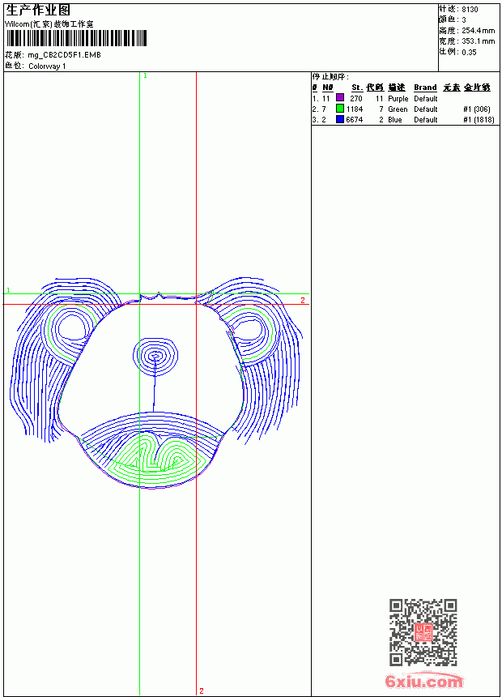Viewport: 502px width, 697px height.
Task: Select the Blue row with 6674 stitches
Action: (x=403, y=120)
